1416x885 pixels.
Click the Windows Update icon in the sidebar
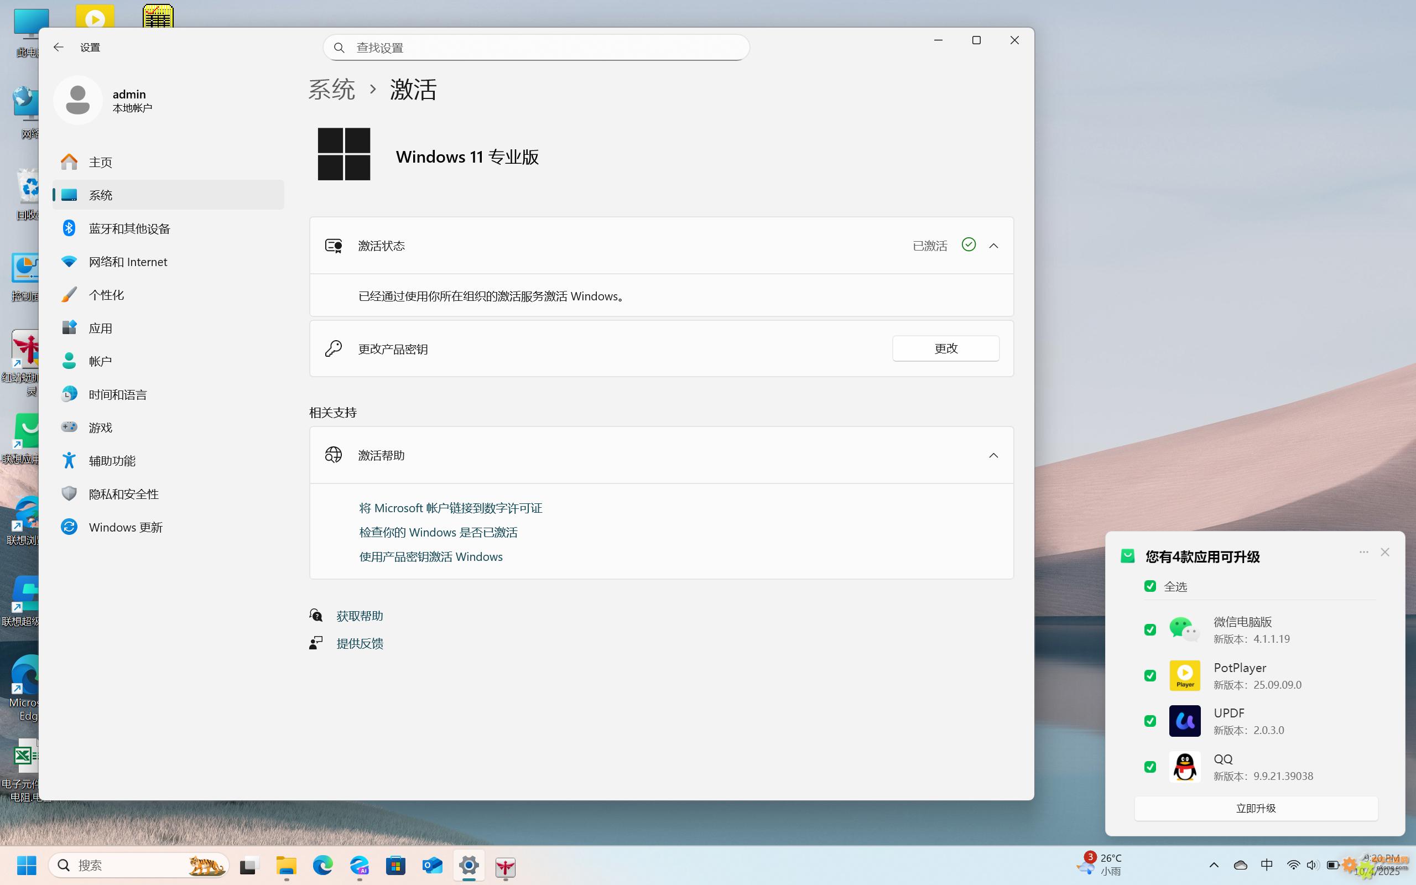[x=69, y=527]
